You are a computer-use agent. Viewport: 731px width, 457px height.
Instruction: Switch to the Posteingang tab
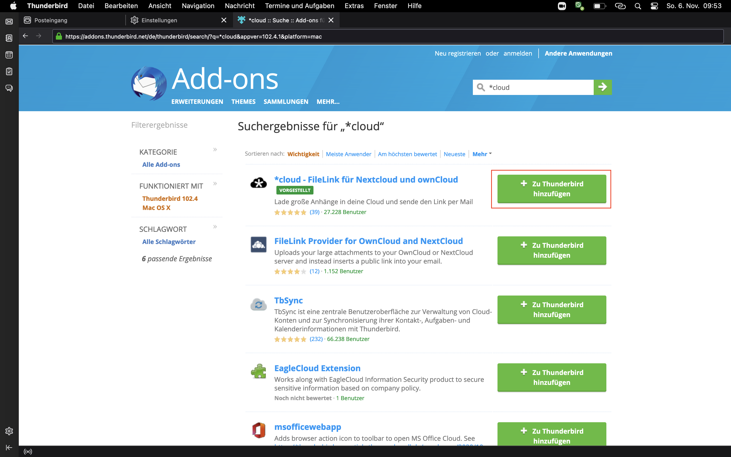click(51, 20)
